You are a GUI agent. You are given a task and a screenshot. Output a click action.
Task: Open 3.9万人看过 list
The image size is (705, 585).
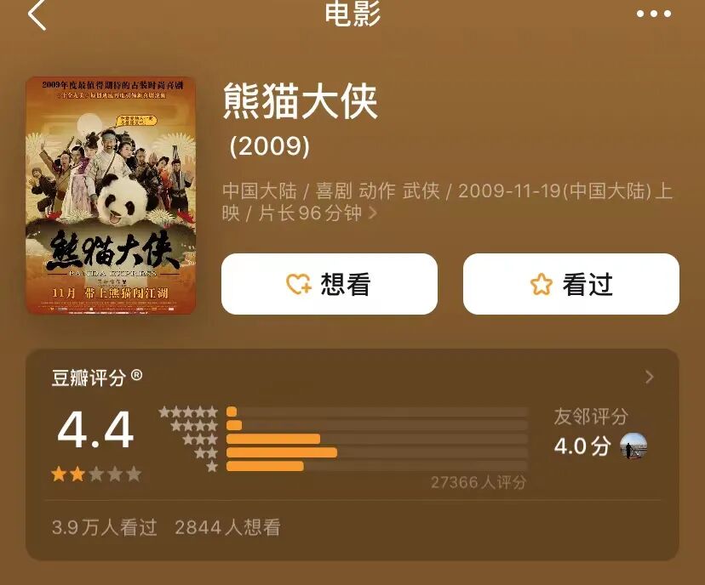pos(105,527)
